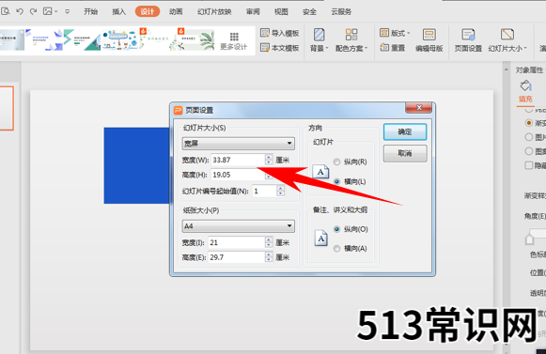Screen dimensions: 546x354
Task: Switch to the 幻灯片放映 tab
Action: (x=214, y=11)
